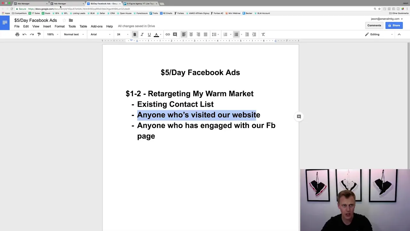Open the Apps bookmarks shortcut

[x=6, y=13]
